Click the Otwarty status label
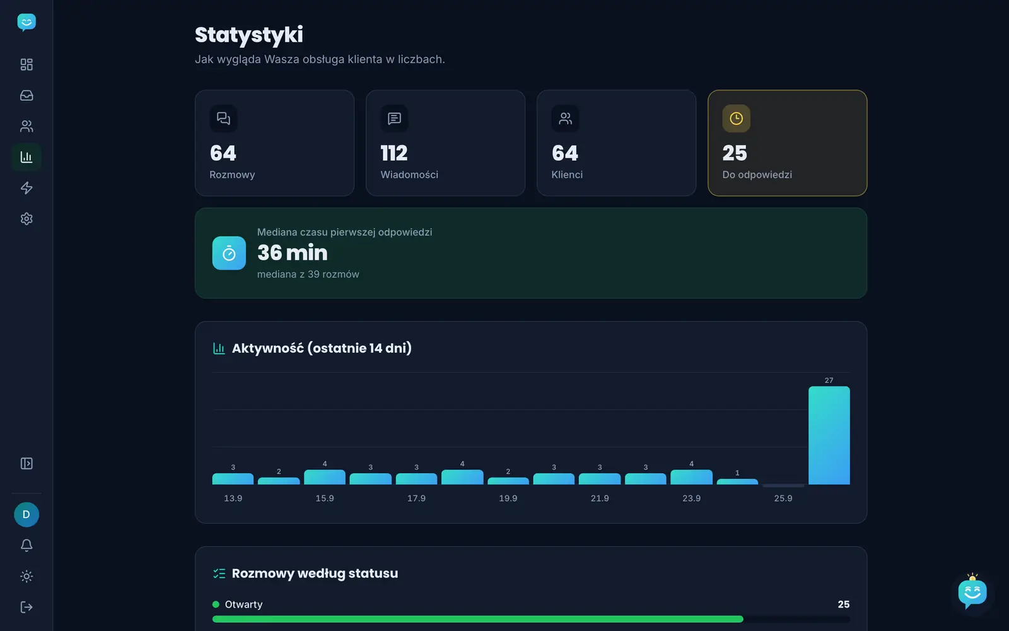1009x631 pixels. click(243, 604)
